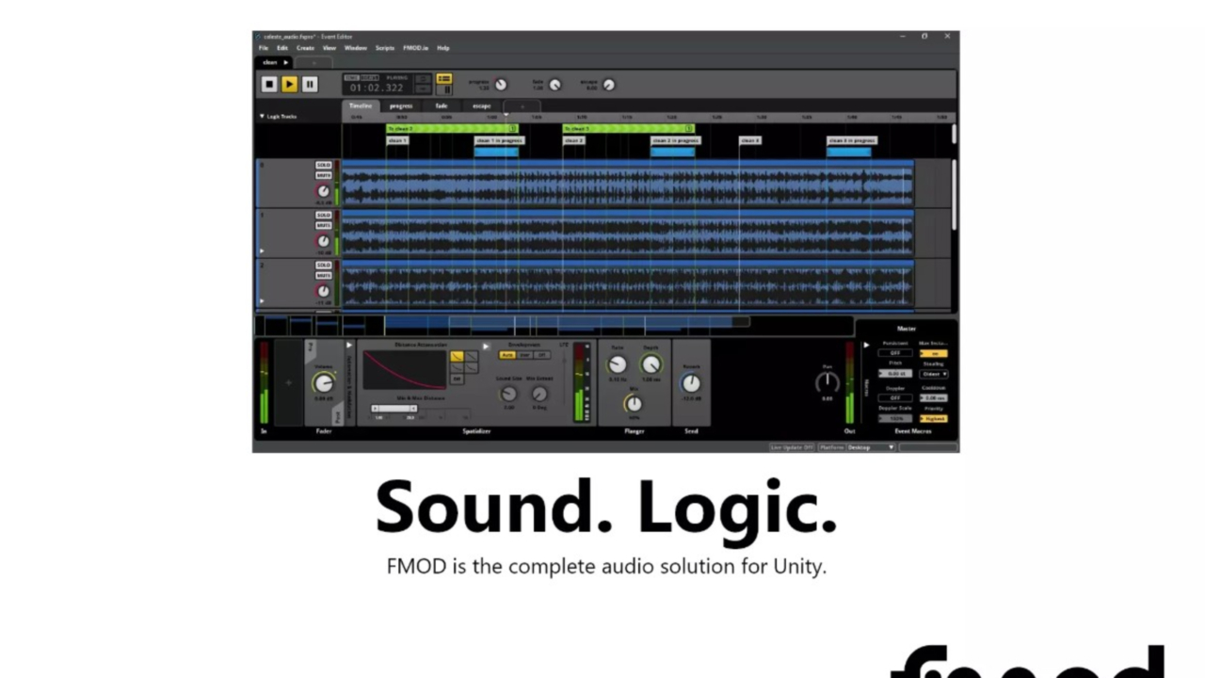Set Envelopment mode to Auto
Image resolution: width=1205 pixels, height=678 pixels.
[x=507, y=355]
